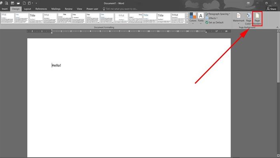Open the Power-user tab

92,9
